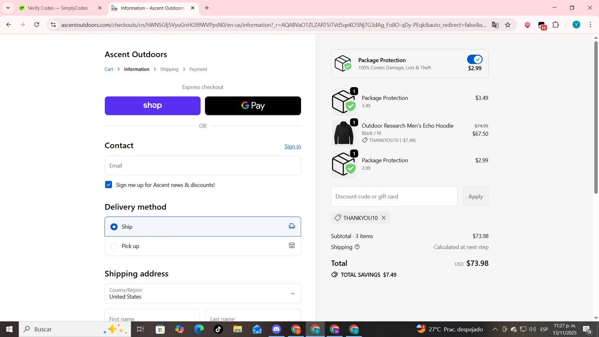Open the weather widget 27°C

tap(450, 329)
